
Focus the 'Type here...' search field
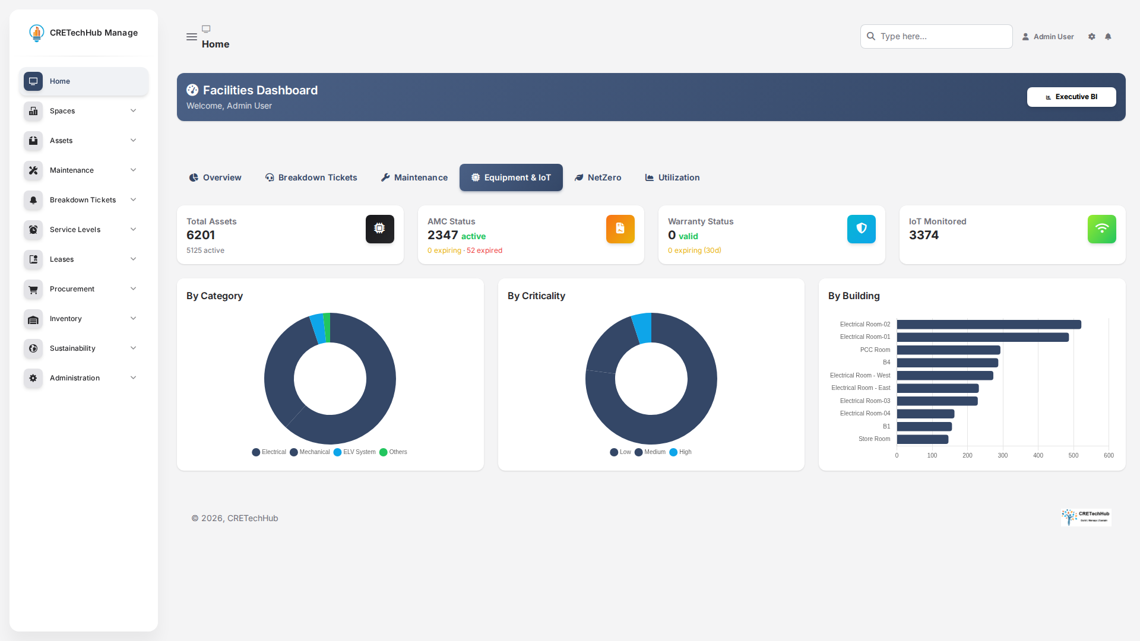936,36
